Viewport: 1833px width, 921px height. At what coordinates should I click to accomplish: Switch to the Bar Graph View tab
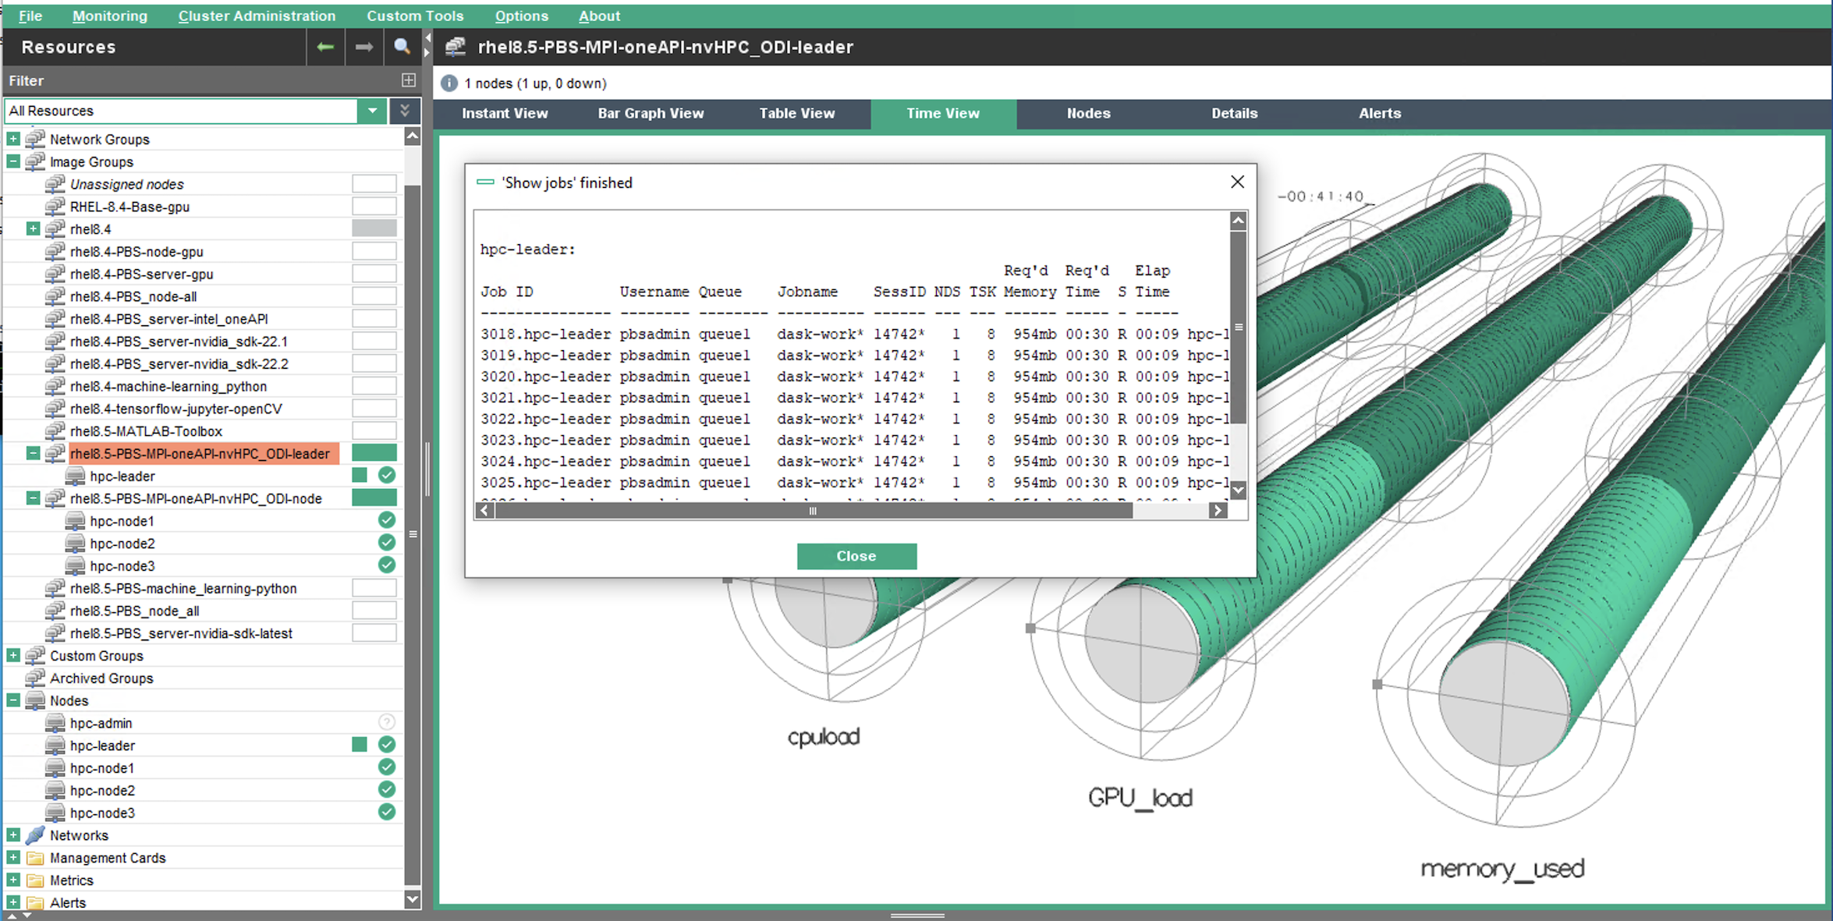coord(651,113)
